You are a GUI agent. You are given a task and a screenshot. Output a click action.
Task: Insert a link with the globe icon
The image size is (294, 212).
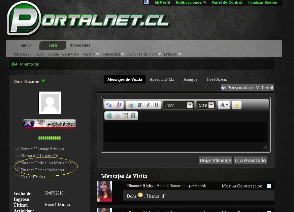click(109, 116)
